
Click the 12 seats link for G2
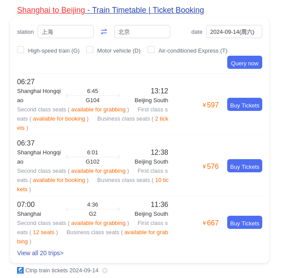[x=44, y=232]
